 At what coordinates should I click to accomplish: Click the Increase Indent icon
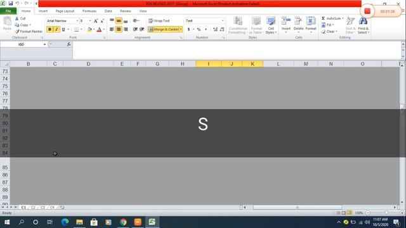pos(142,30)
